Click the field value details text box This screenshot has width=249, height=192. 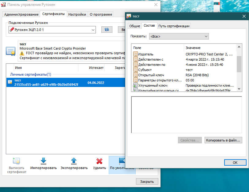coord(187,115)
